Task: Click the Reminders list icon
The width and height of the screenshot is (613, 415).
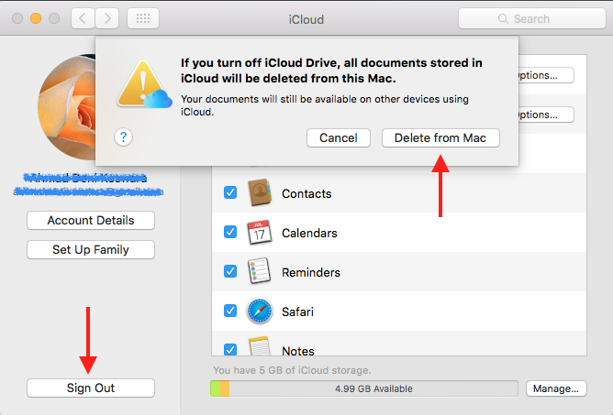Action: (x=260, y=272)
